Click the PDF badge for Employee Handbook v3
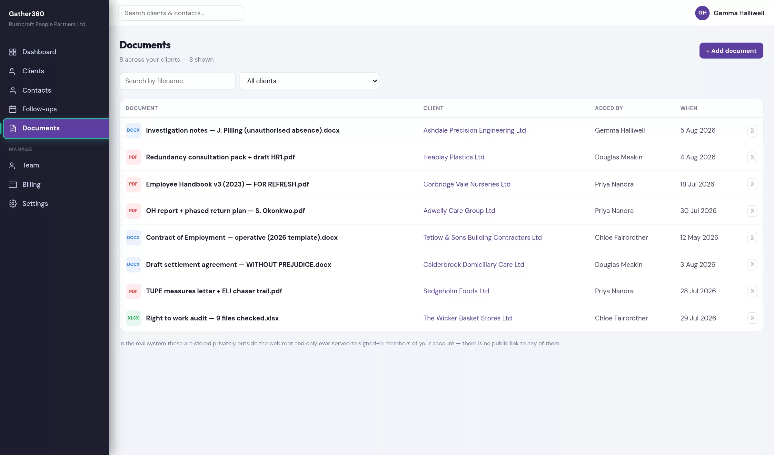 133,184
